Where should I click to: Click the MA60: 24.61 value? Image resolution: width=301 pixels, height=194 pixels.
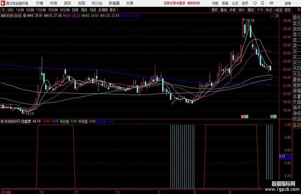point(90,16)
